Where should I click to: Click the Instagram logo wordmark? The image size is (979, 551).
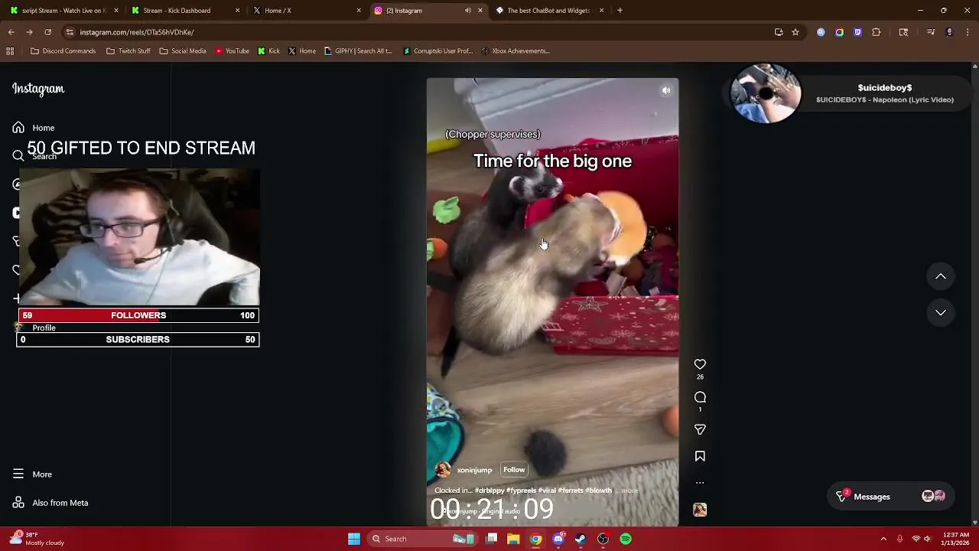pos(38,89)
